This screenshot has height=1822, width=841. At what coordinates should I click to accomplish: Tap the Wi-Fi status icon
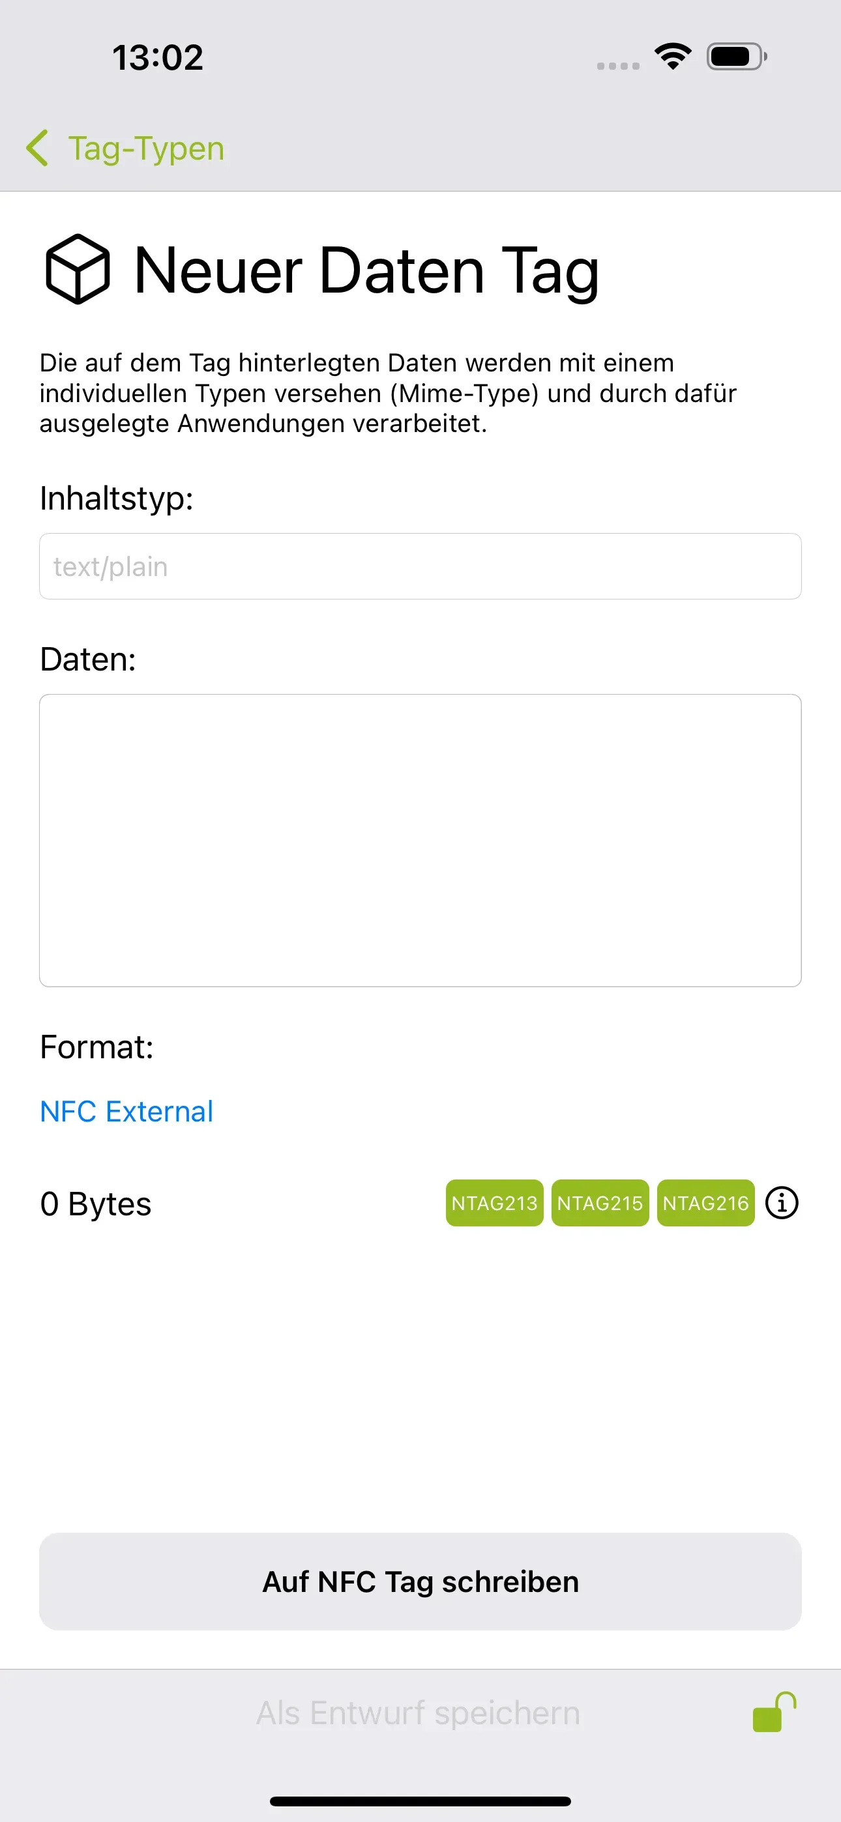(673, 57)
